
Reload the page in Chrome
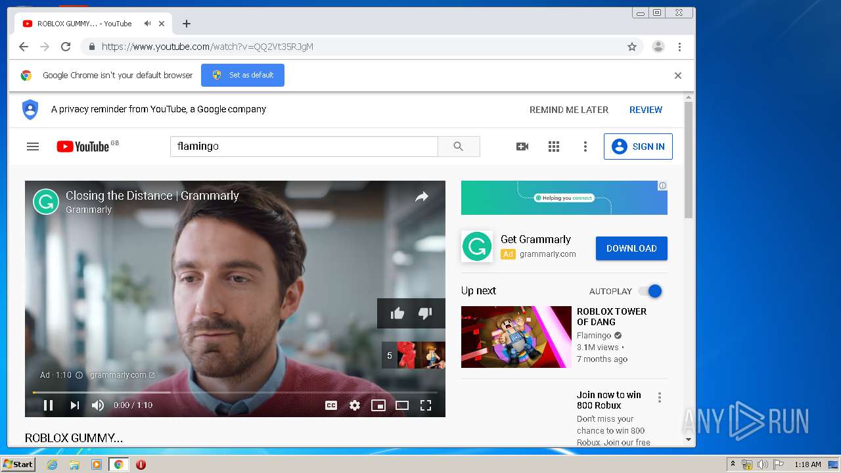[66, 47]
